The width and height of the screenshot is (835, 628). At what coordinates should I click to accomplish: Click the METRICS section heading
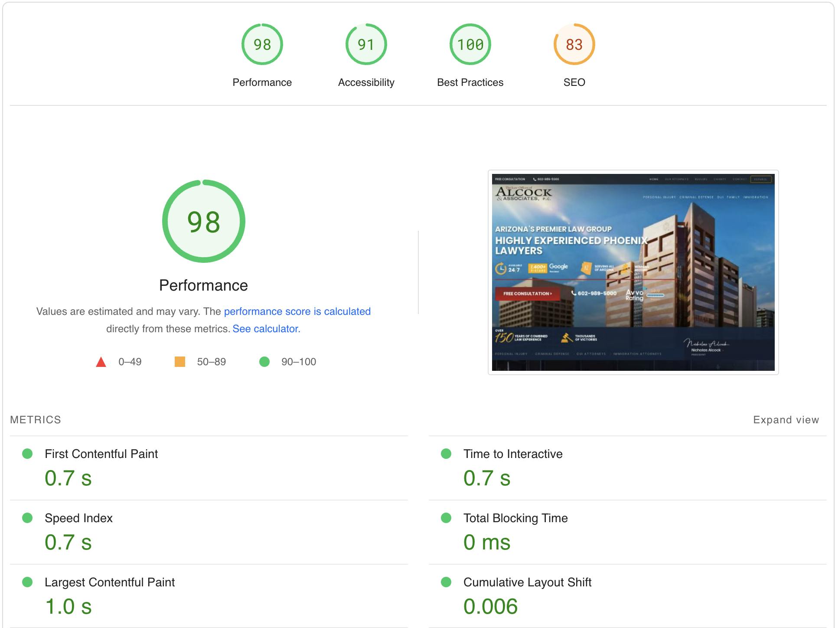(x=36, y=420)
